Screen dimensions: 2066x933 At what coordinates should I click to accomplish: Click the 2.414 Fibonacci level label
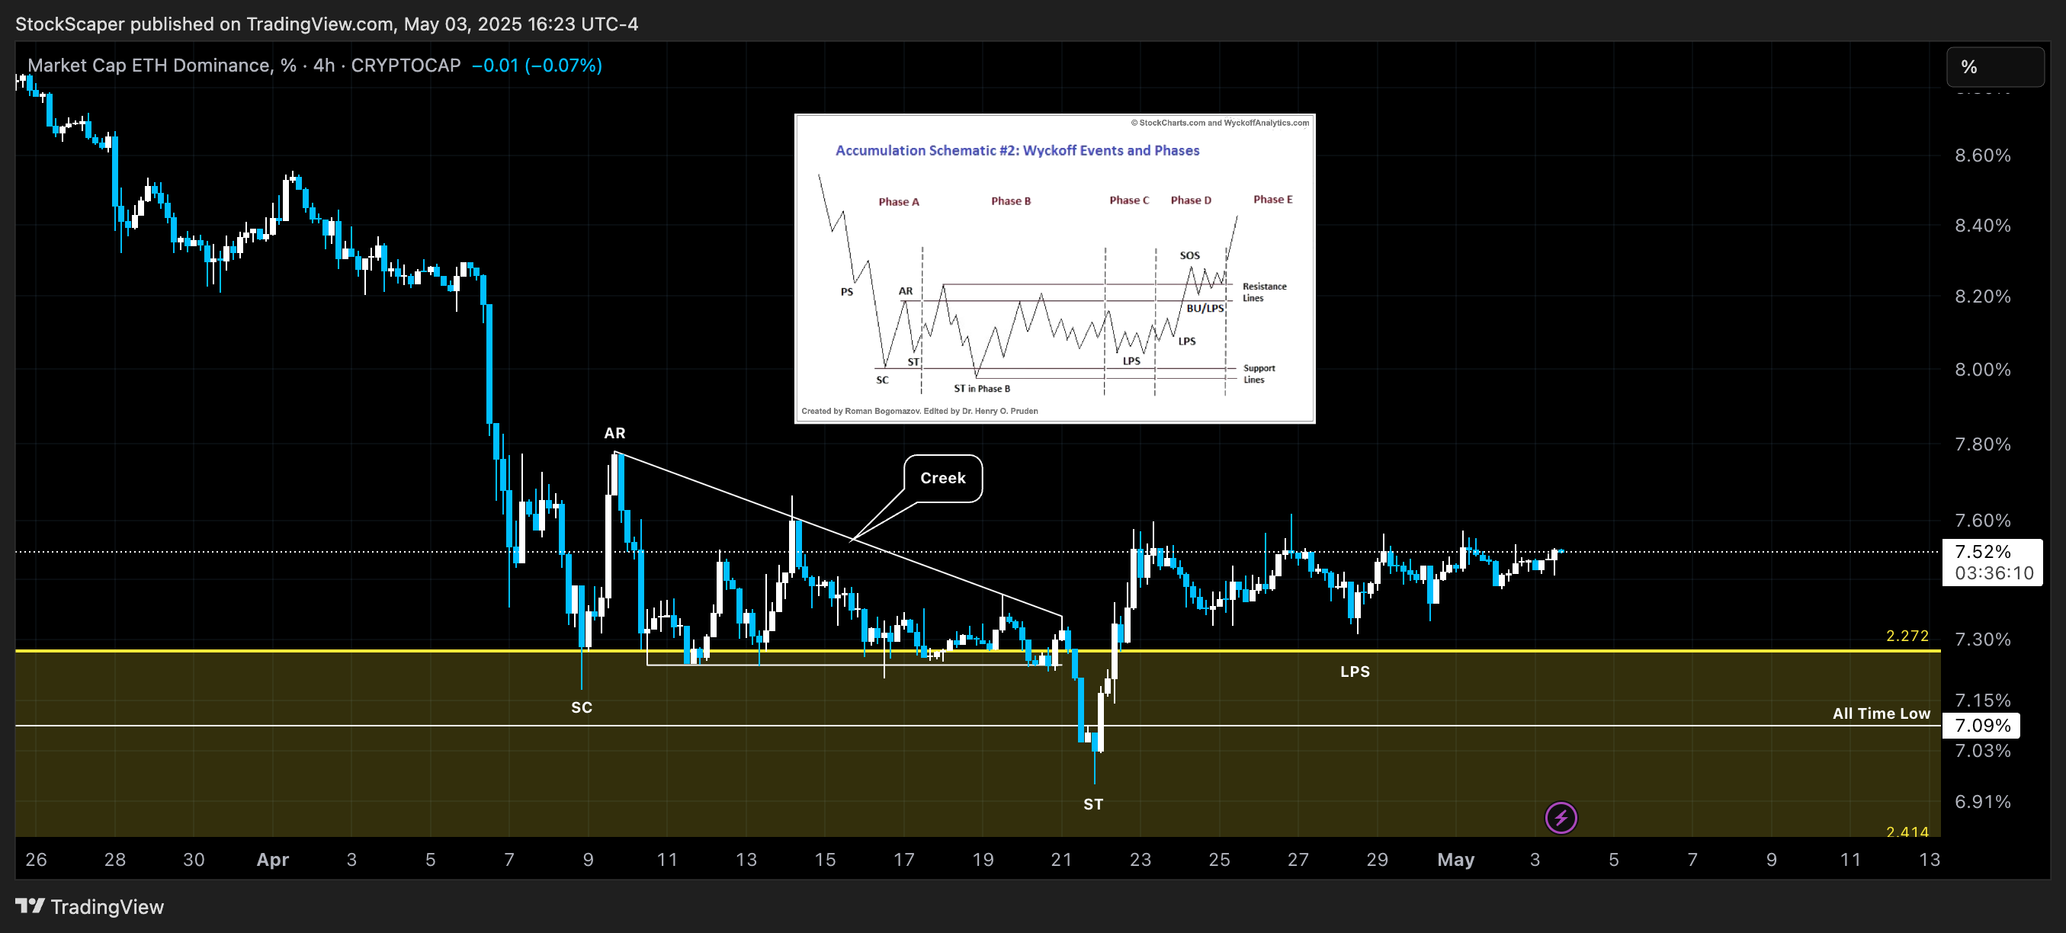click(1907, 831)
